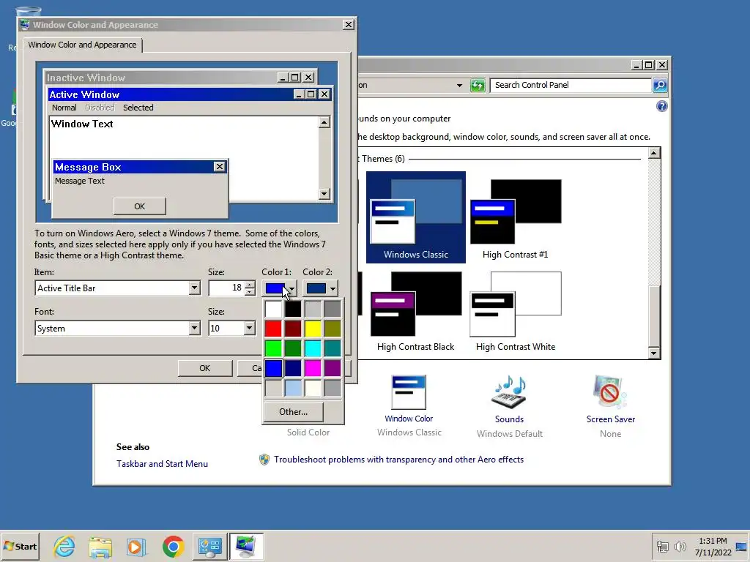This screenshot has width=750, height=562.
Task: Open the Sounds icon in Personalization
Action: pos(509,393)
